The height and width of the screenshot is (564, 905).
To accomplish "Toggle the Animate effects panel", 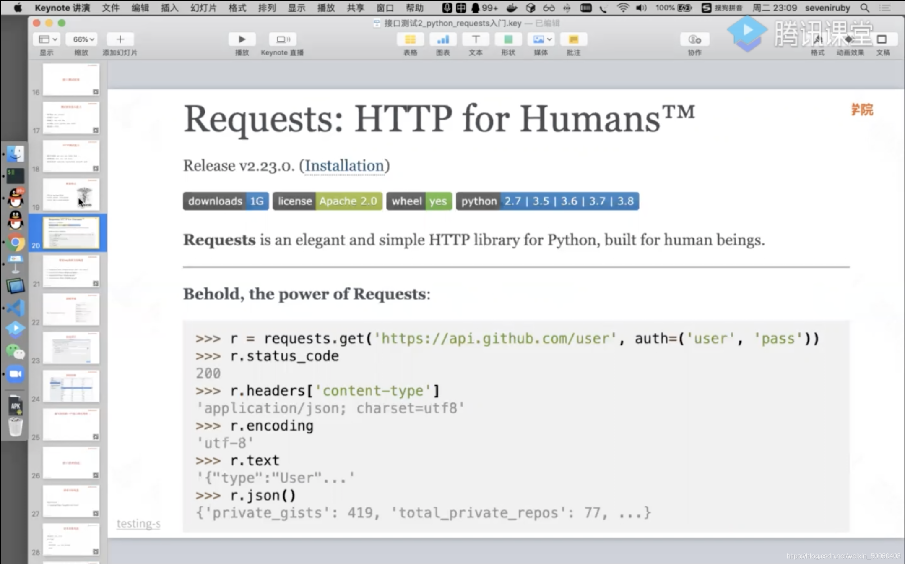I will tap(849, 39).
